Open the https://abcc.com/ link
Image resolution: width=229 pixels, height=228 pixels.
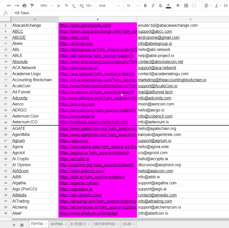click(74, 38)
